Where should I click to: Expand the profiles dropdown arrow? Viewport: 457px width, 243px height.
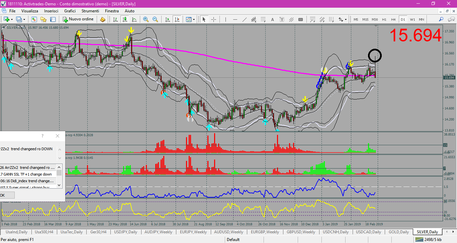(24, 19)
